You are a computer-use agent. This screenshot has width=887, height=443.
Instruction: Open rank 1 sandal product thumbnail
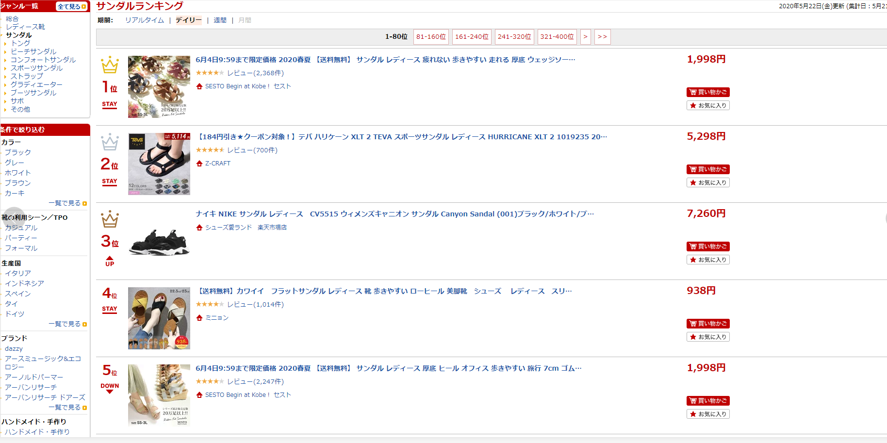pyautogui.click(x=159, y=87)
